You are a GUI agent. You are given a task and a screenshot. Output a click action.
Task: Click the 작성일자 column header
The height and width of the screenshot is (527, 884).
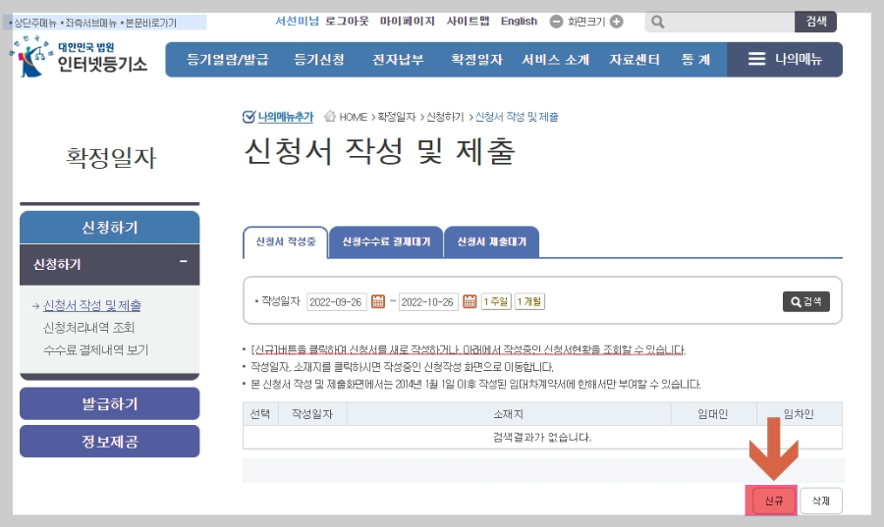point(312,414)
